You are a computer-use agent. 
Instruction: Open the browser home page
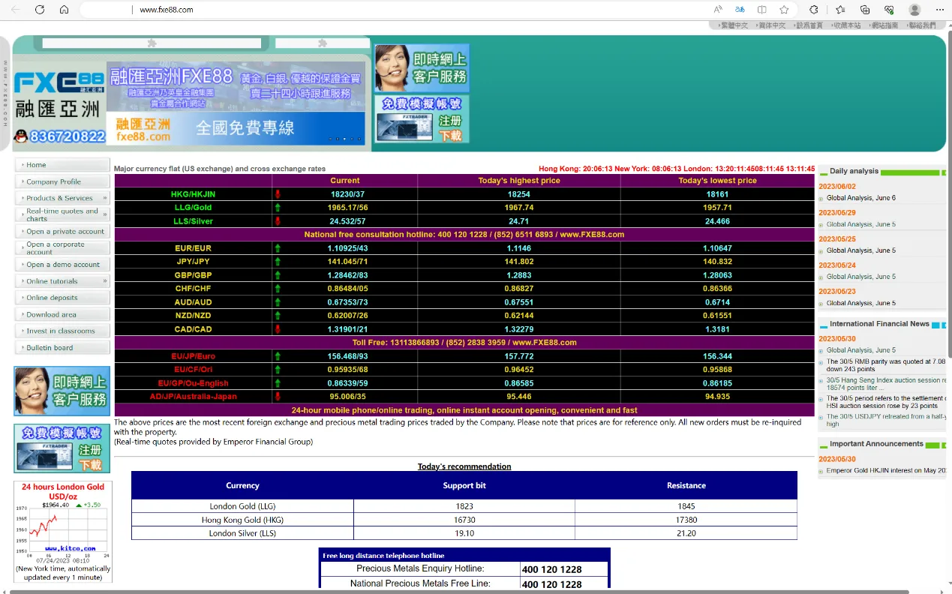click(x=64, y=10)
